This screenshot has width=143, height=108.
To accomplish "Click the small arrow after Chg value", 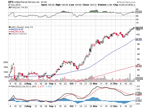I will click(134, 5).
